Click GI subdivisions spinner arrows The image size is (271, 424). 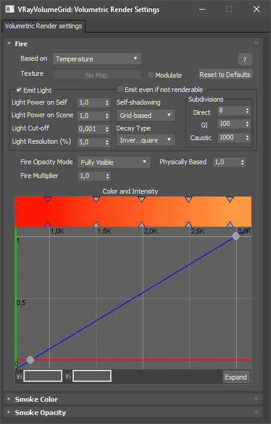point(247,124)
